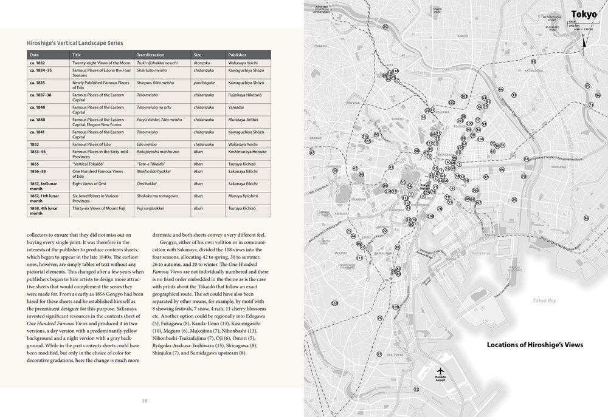Select map marker 93 near Katsushika
Viewport: 608px width, 417px height.
point(534,61)
